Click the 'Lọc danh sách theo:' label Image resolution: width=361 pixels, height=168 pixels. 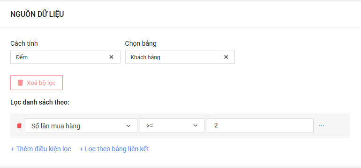pos(40,103)
